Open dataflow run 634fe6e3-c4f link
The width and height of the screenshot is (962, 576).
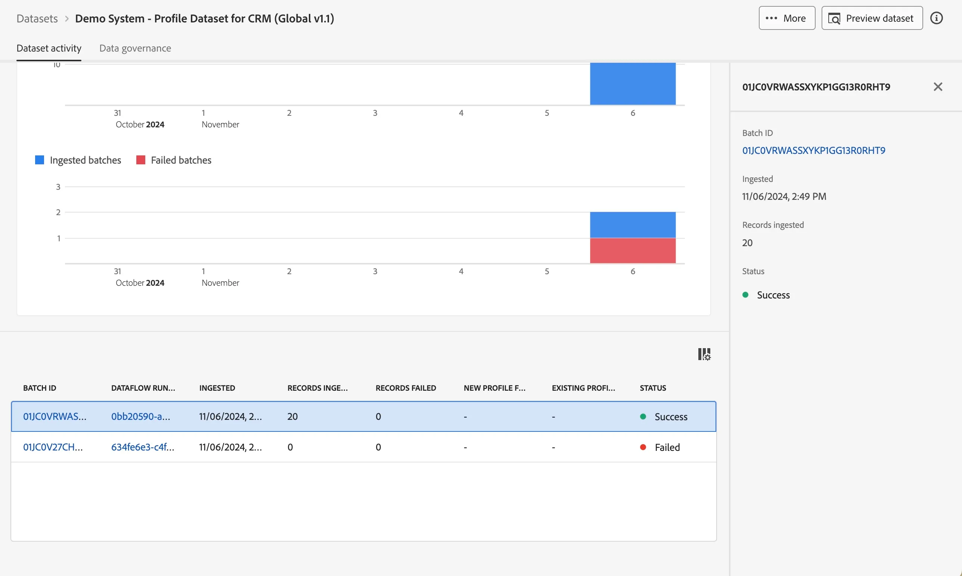pyautogui.click(x=142, y=447)
